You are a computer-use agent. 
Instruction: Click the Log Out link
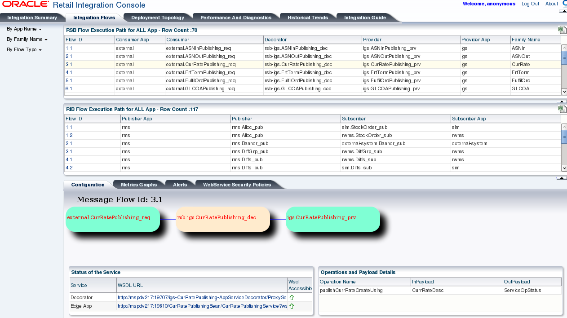(x=530, y=4)
